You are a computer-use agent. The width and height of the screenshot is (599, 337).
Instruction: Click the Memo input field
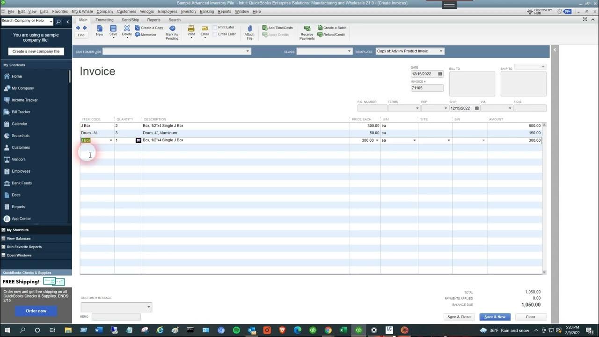tap(116, 317)
